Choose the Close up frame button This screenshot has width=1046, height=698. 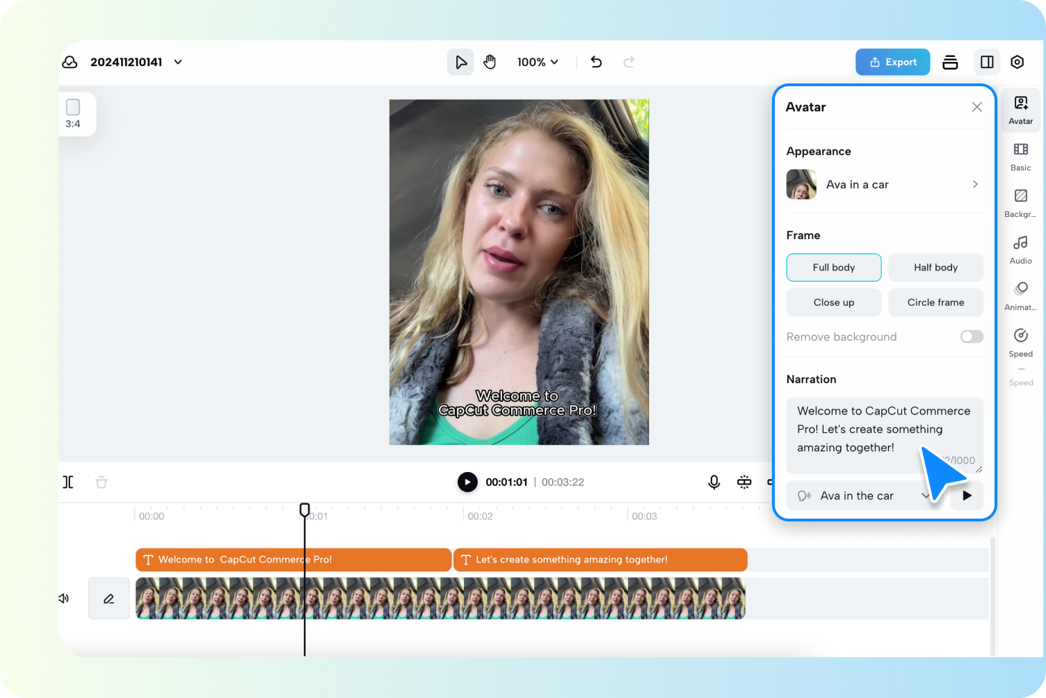(833, 302)
